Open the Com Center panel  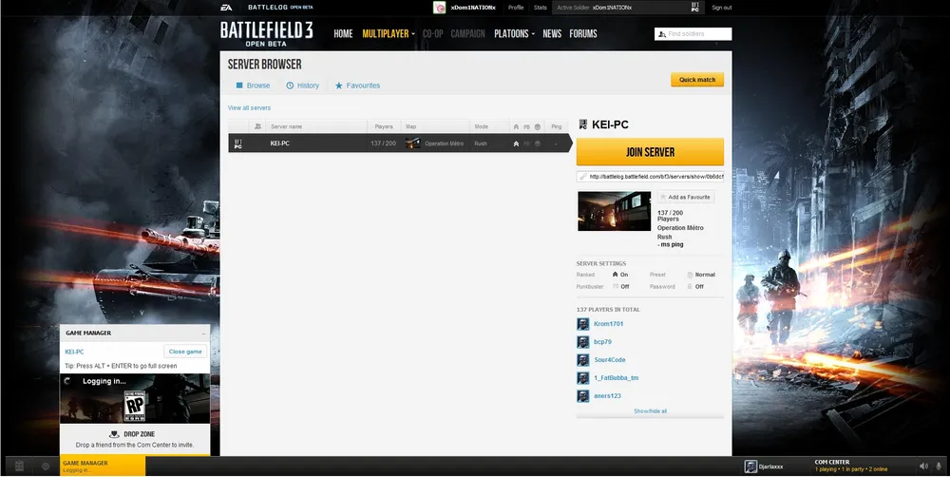click(864, 466)
